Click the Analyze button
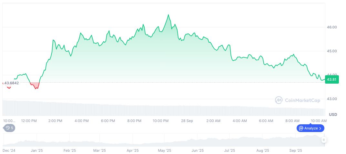The width and height of the screenshot is (346, 154). (310, 128)
